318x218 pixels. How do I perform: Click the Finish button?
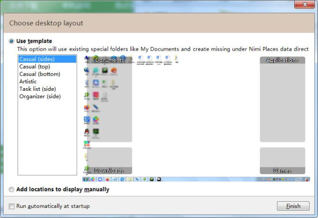tap(293, 206)
